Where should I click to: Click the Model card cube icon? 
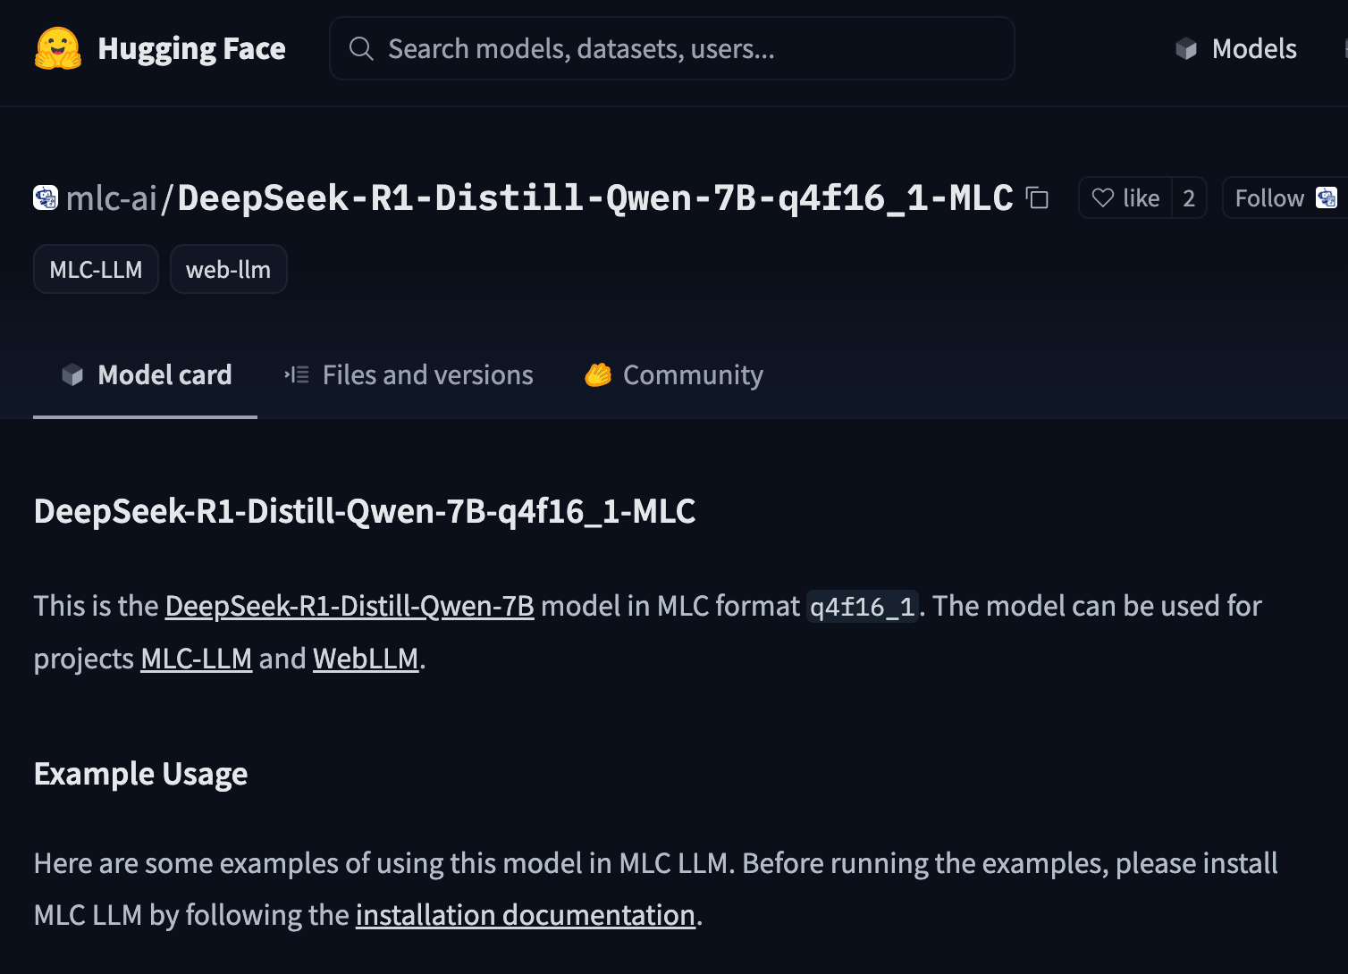72,374
